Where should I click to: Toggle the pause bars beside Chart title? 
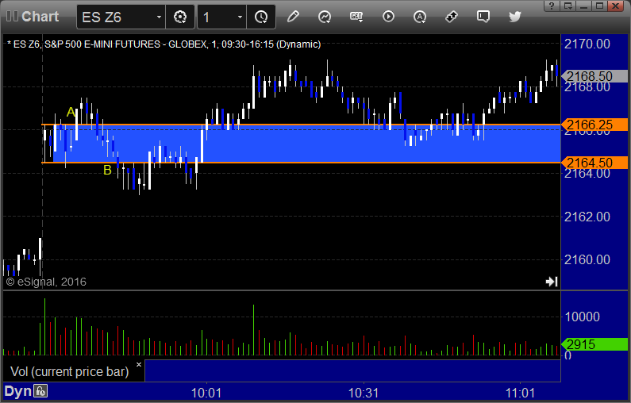pyautogui.click(x=12, y=17)
